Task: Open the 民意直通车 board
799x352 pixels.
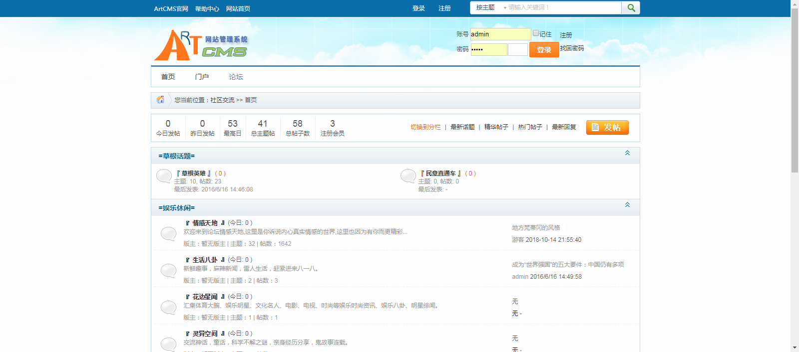Action: 440,174
